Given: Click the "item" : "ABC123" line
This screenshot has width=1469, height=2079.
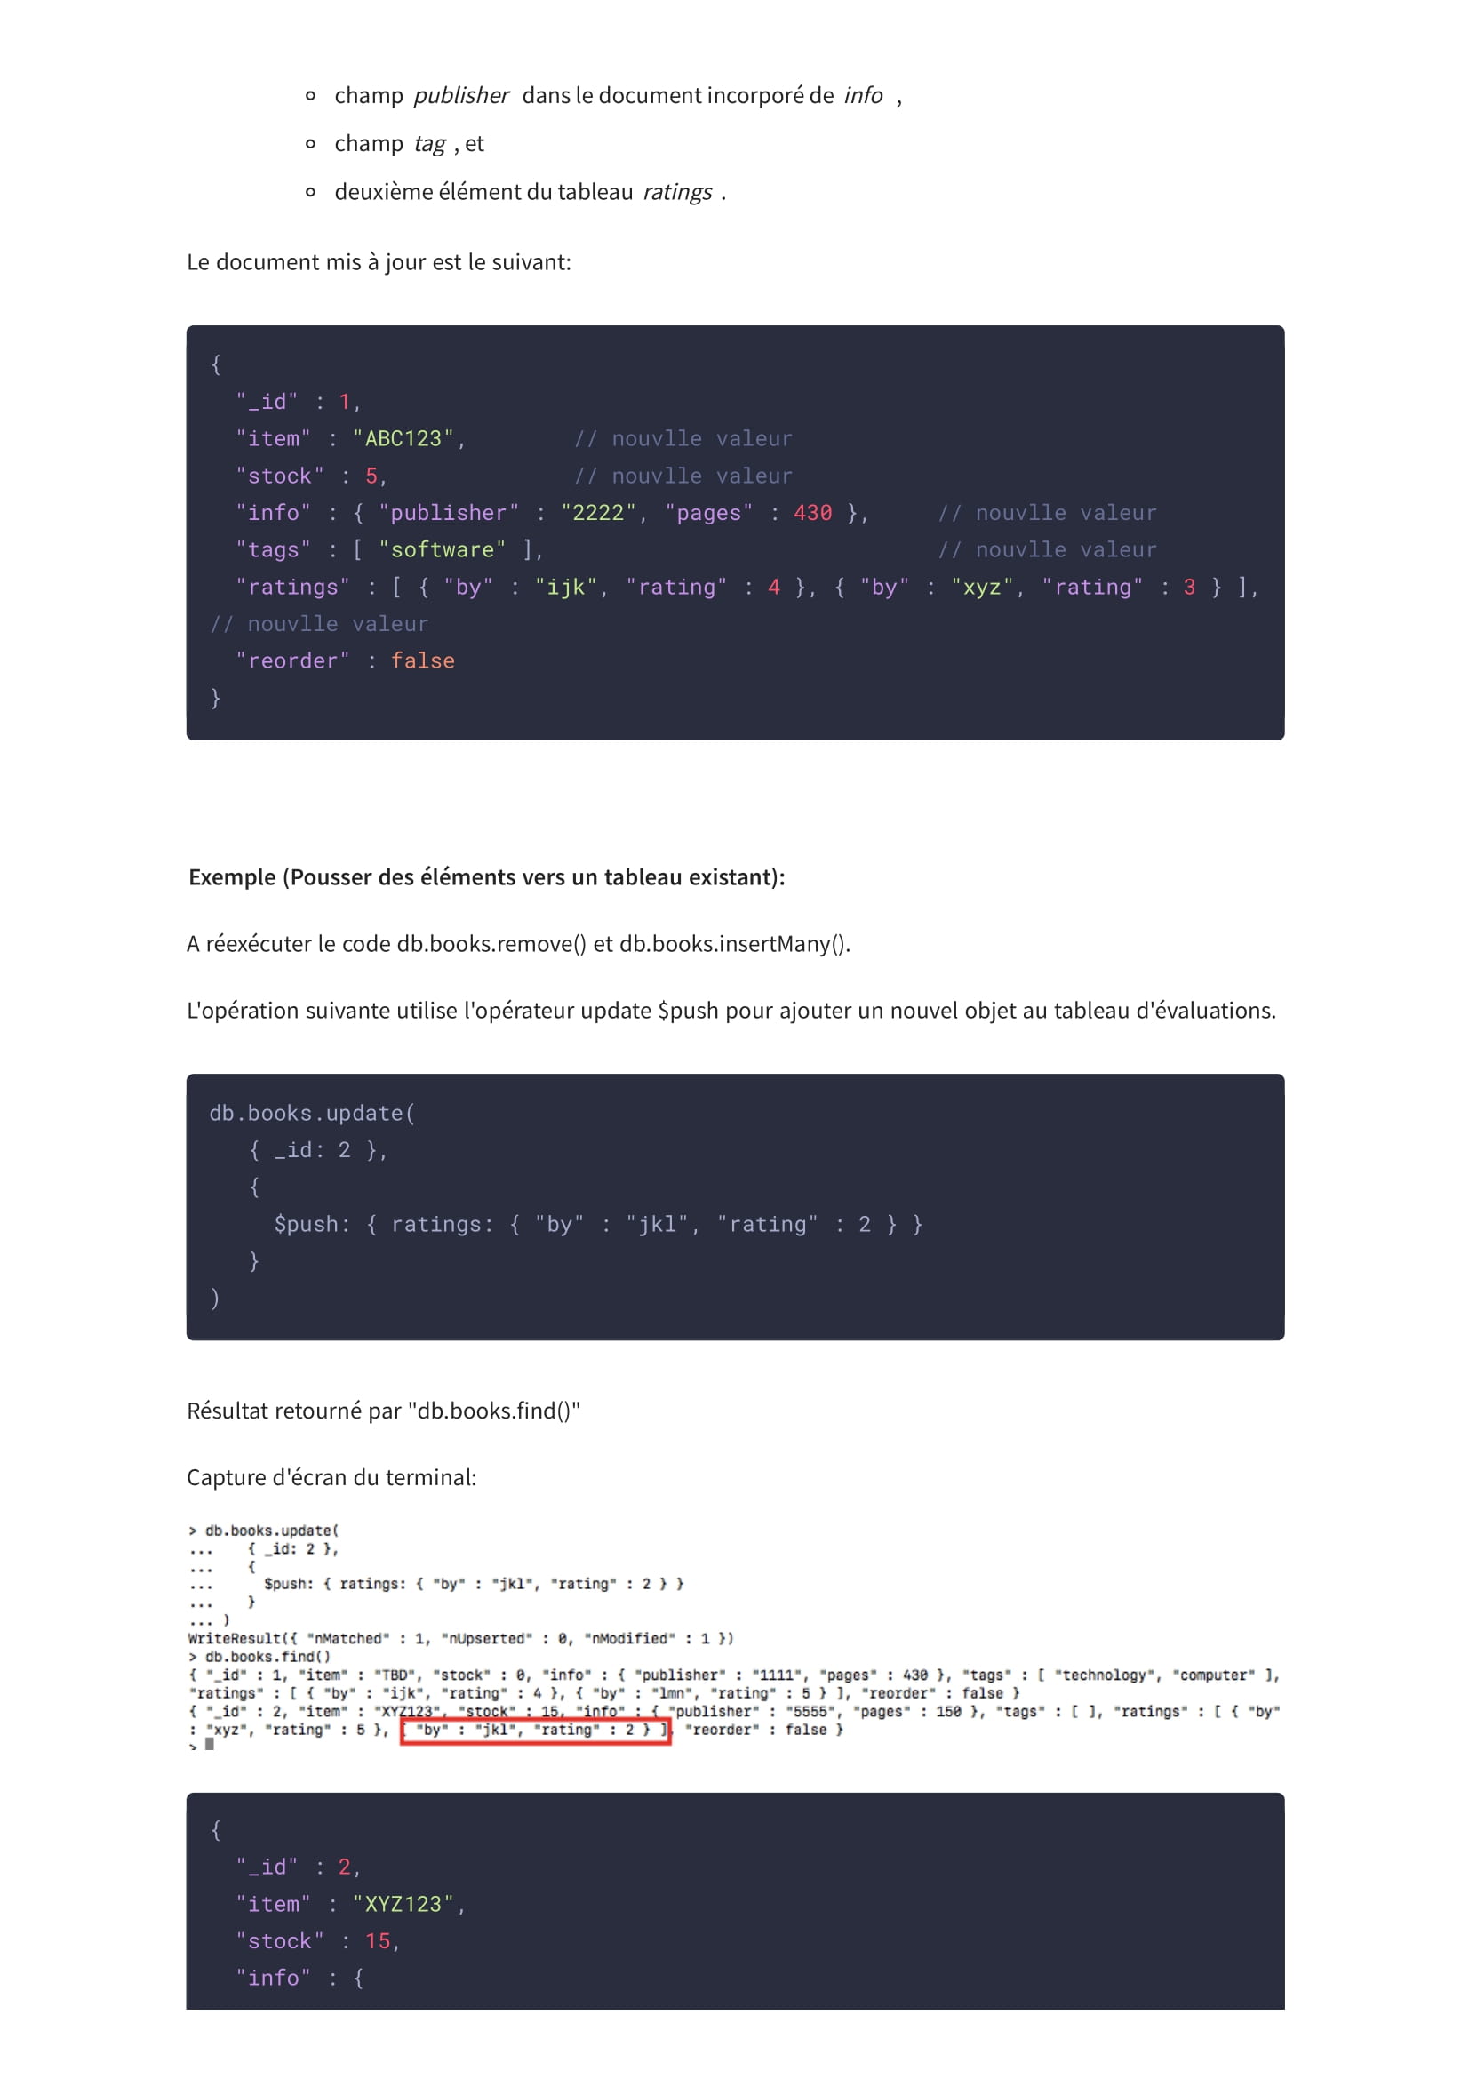Looking at the screenshot, I should pos(350,438).
